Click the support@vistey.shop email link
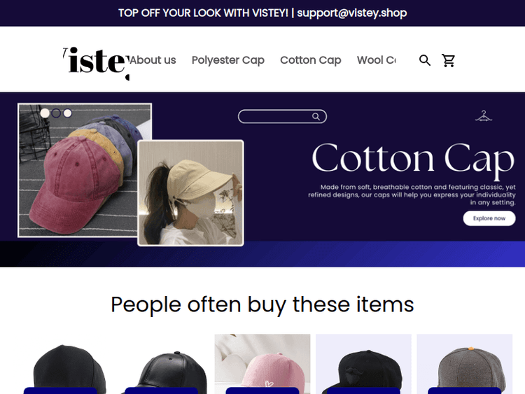The width and height of the screenshot is (525, 394). [x=352, y=13]
